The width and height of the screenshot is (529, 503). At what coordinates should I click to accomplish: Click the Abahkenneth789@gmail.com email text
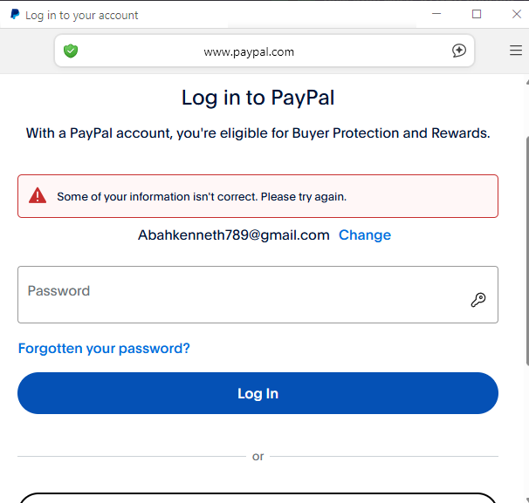tap(234, 235)
